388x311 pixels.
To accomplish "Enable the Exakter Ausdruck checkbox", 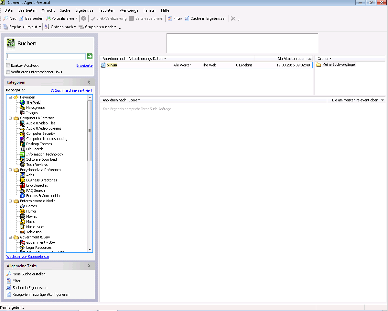I will [x=8, y=65].
